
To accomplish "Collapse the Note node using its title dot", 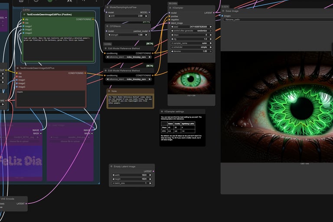I will click(109, 91).
